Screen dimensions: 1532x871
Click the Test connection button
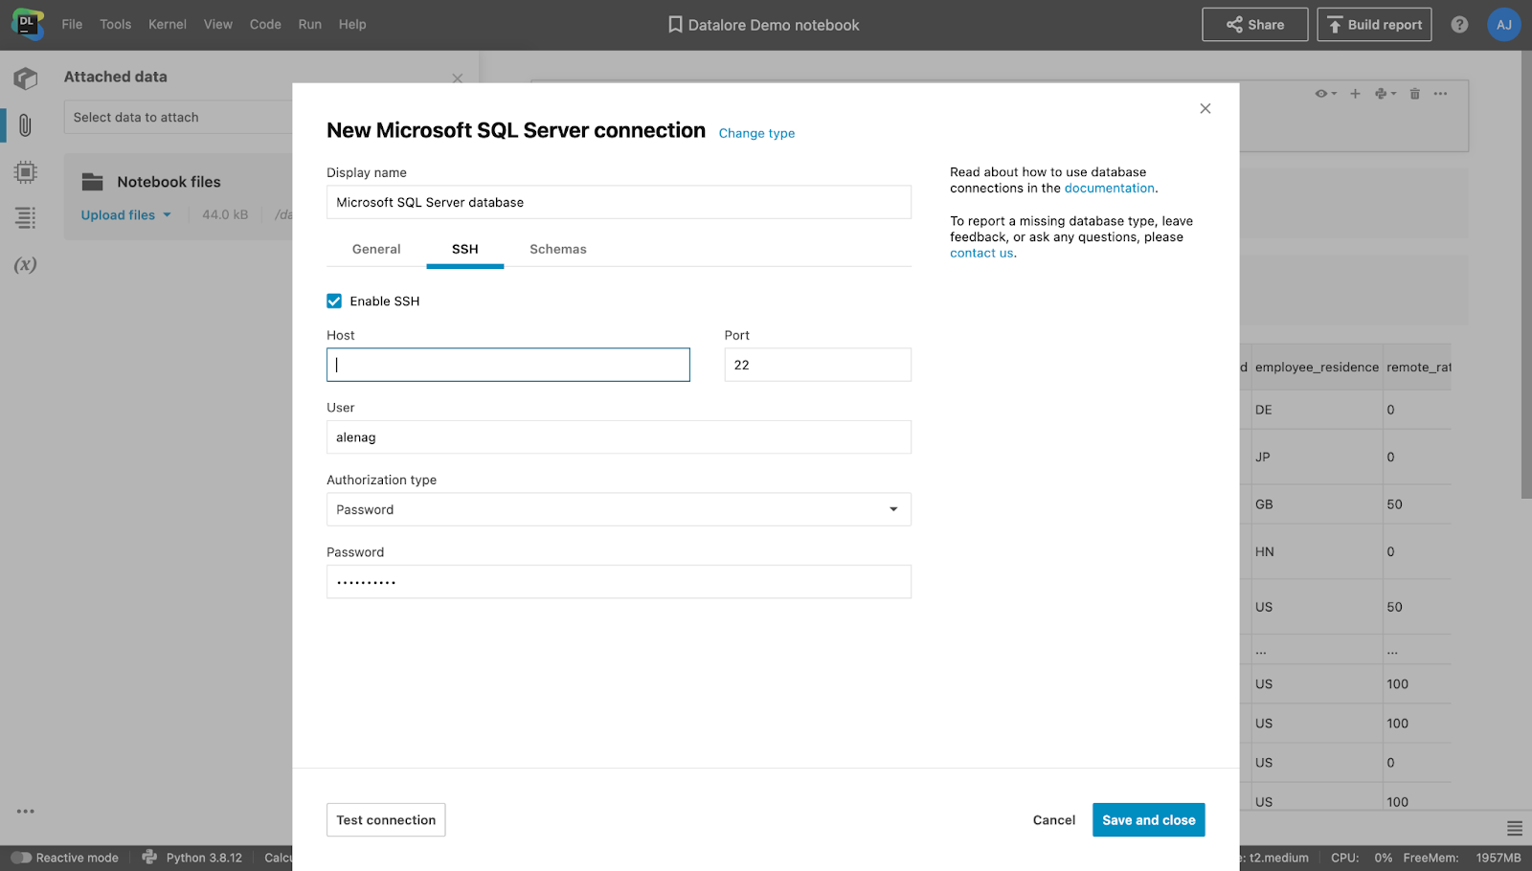click(x=386, y=820)
